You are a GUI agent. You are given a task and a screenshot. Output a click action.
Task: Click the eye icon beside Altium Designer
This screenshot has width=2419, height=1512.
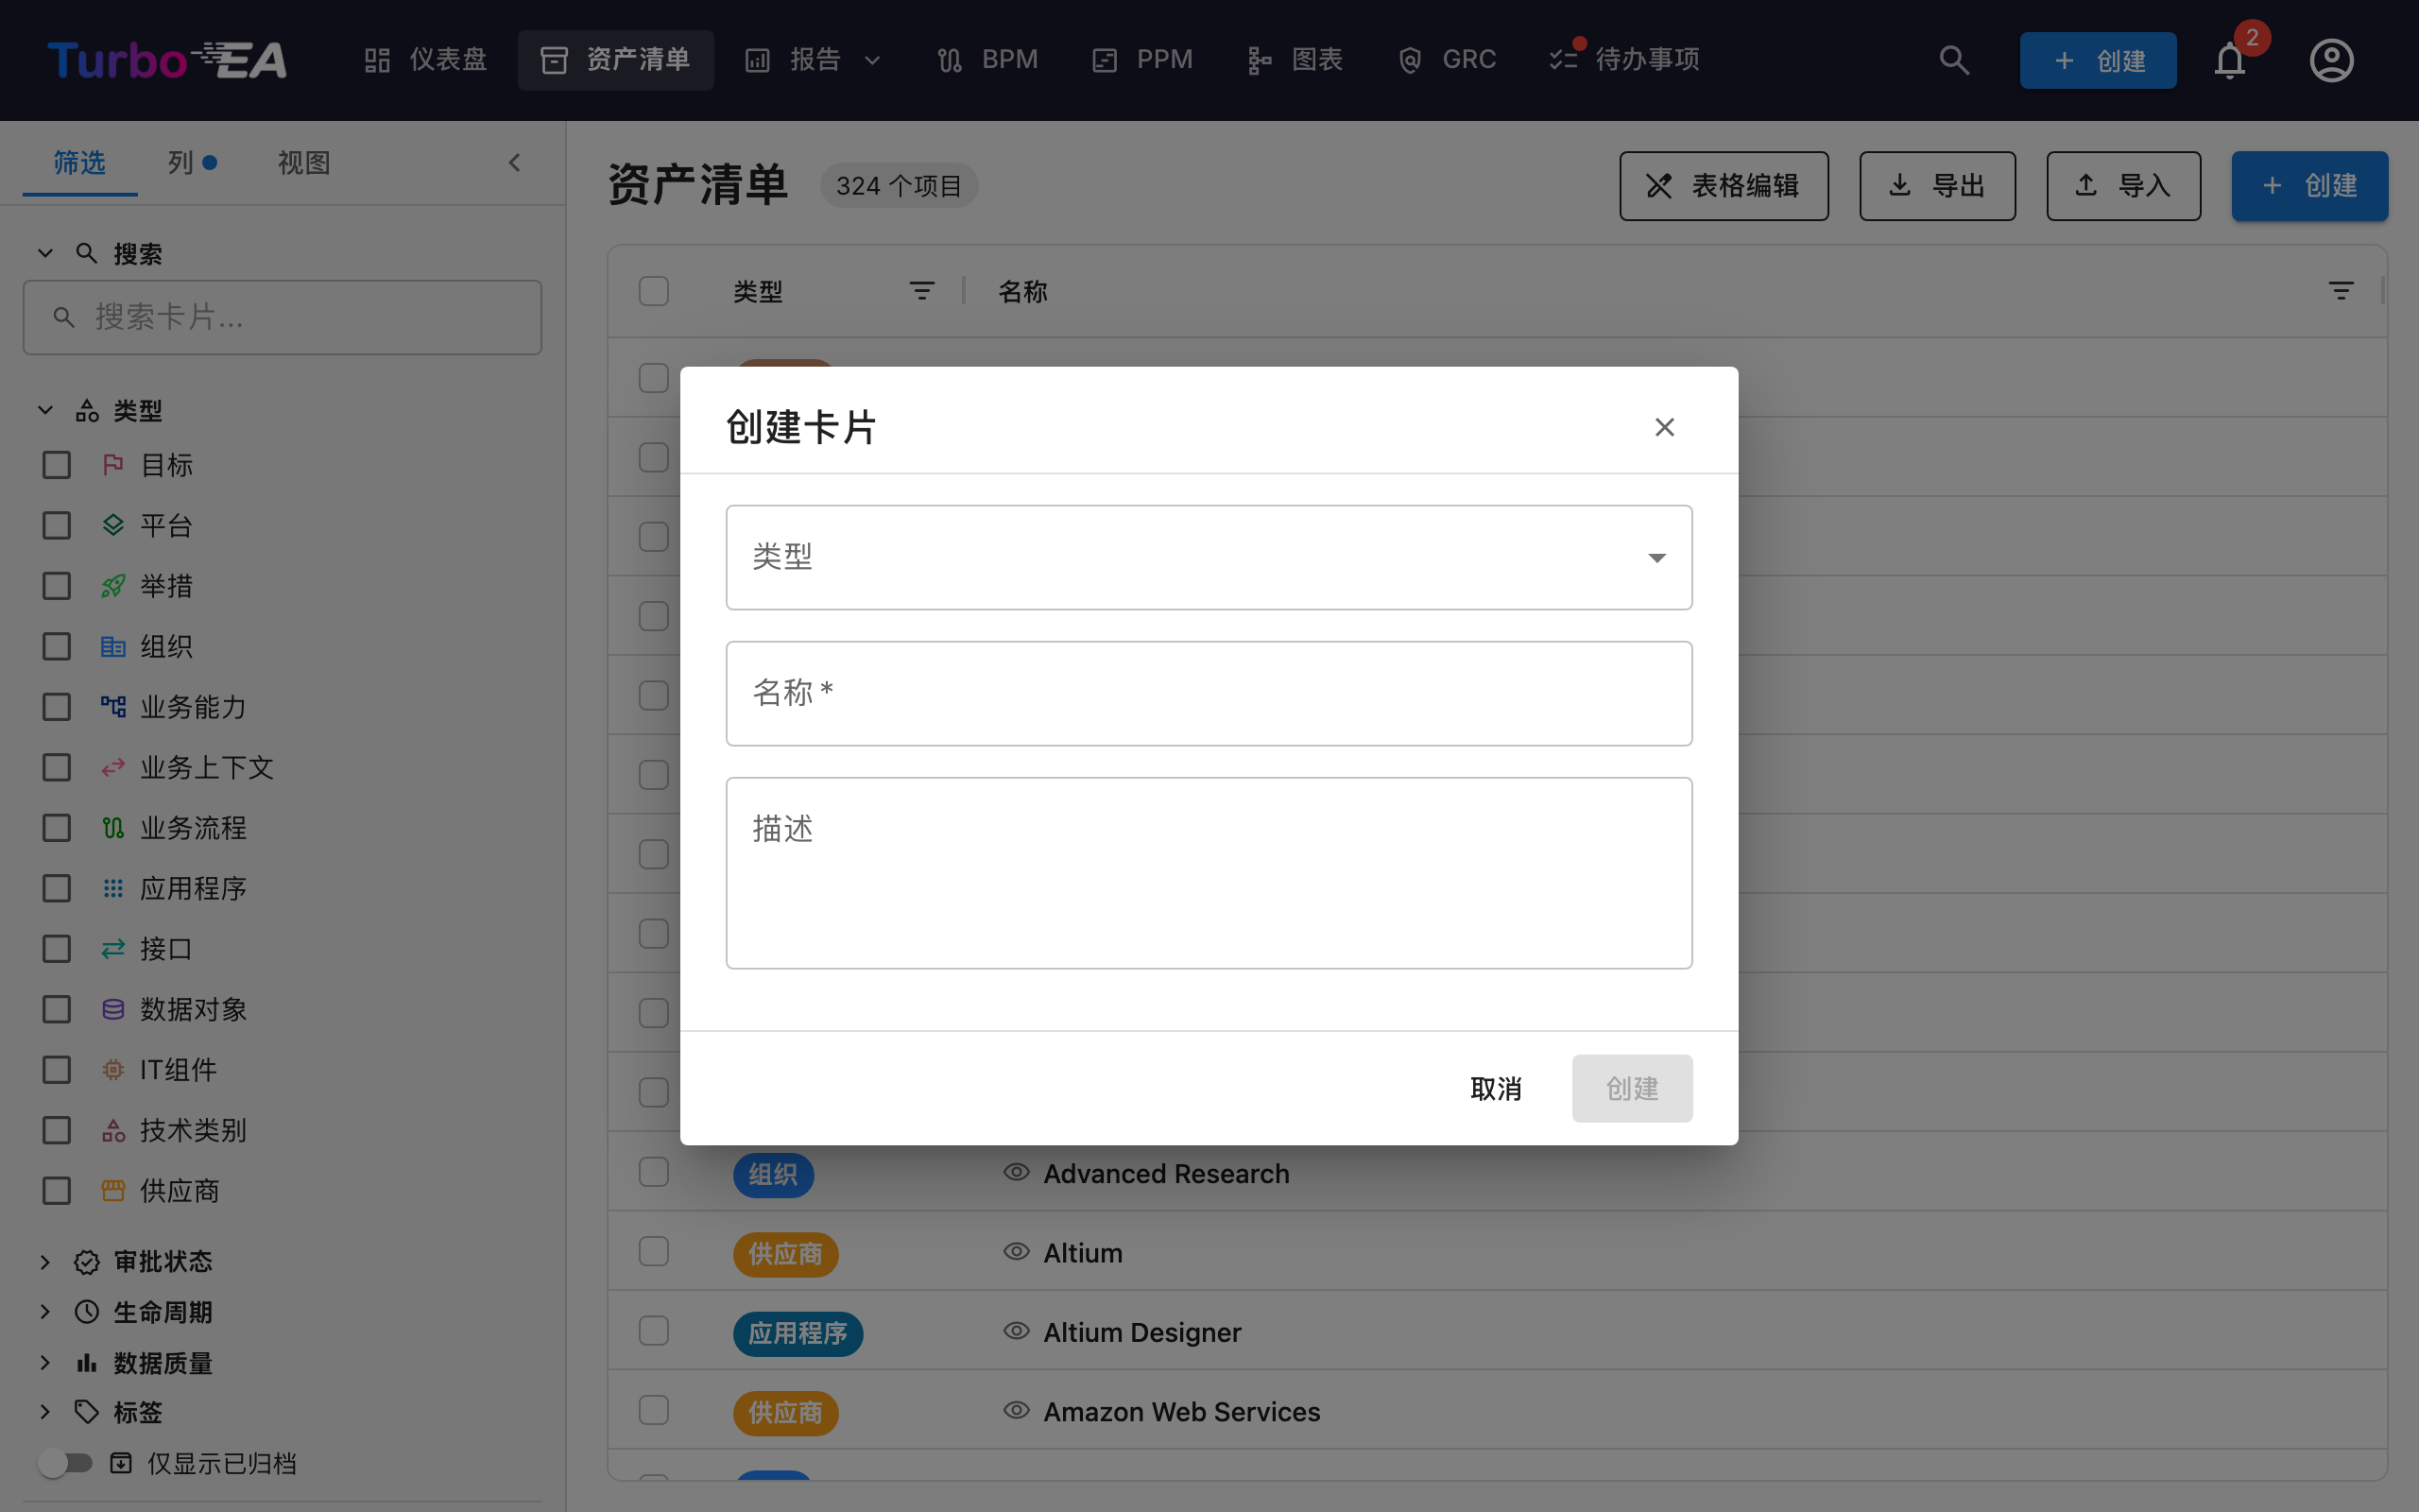pos(1017,1331)
